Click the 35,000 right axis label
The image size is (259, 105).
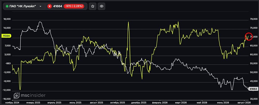[x=254, y=99]
